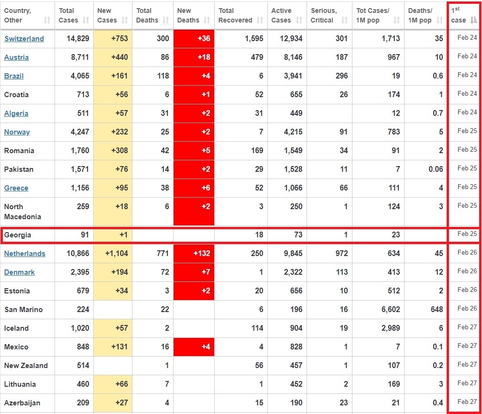Image resolution: width=482 pixels, height=414 pixels.
Task: Open the Algeria country link
Action: 16,113
